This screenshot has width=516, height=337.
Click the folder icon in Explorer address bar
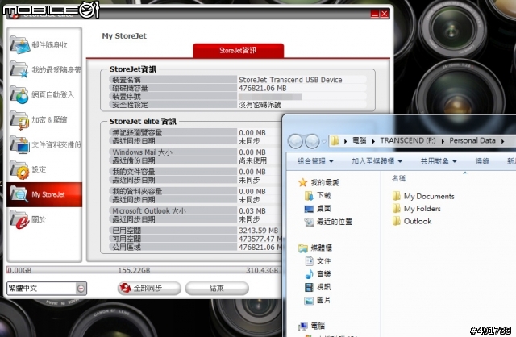click(x=335, y=141)
